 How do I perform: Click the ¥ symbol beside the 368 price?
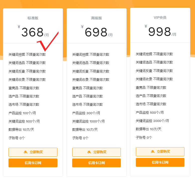[19, 27]
